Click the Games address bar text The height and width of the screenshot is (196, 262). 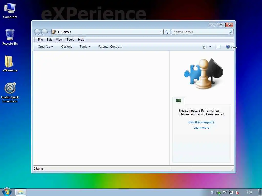66,32
